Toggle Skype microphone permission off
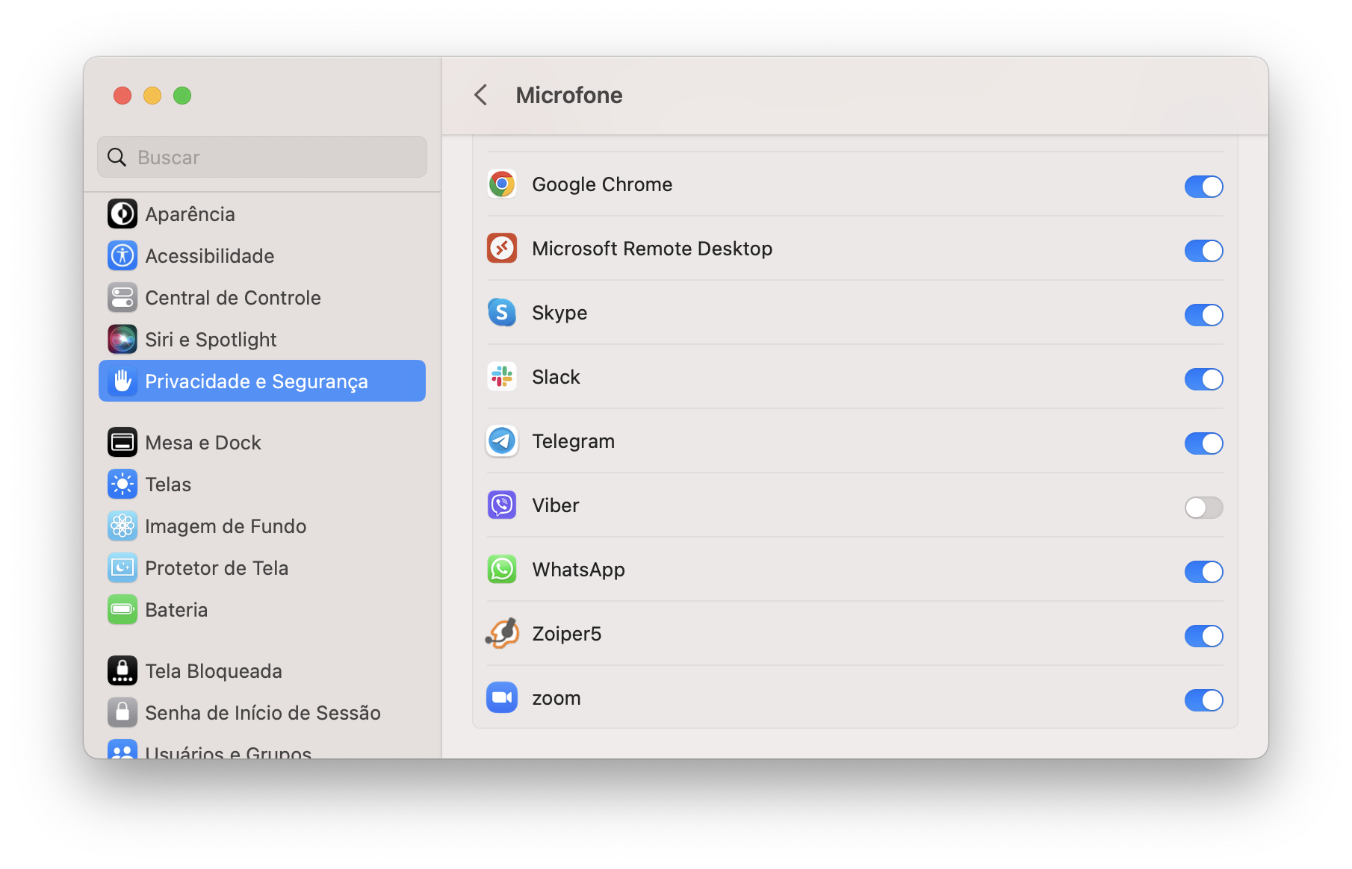The width and height of the screenshot is (1352, 869). (1203, 315)
